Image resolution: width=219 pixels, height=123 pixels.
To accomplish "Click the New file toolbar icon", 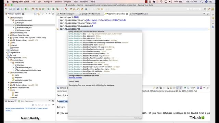I will [6, 9].
